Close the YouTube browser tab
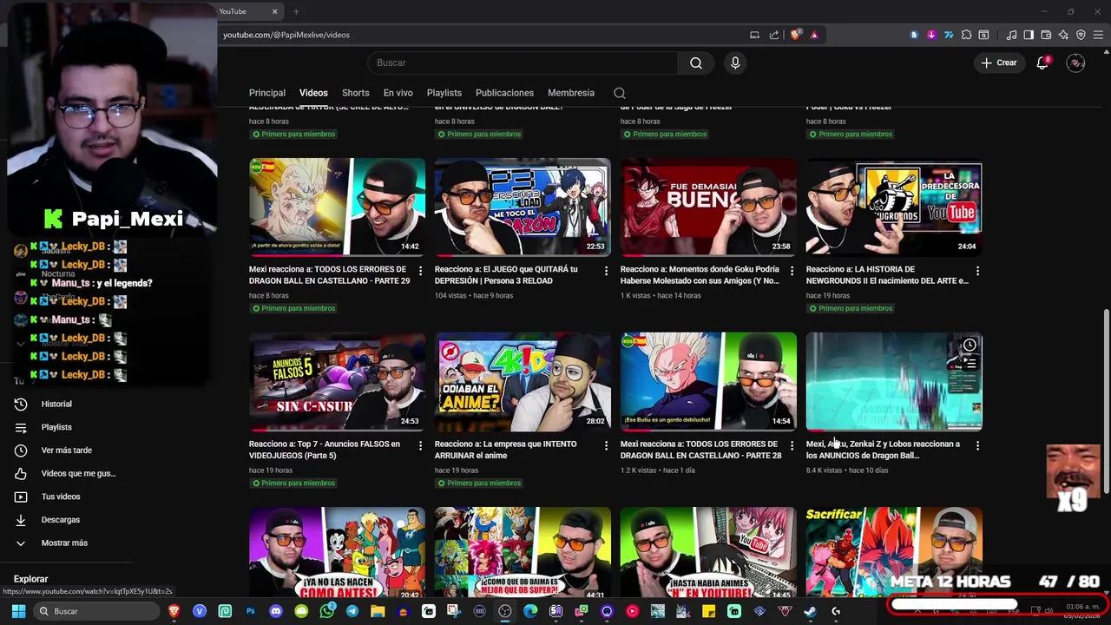This screenshot has width=1111, height=625. tap(274, 11)
